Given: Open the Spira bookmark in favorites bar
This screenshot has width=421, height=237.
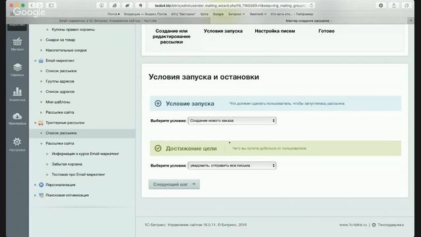Looking at the screenshot, I should click(x=204, y=14).
